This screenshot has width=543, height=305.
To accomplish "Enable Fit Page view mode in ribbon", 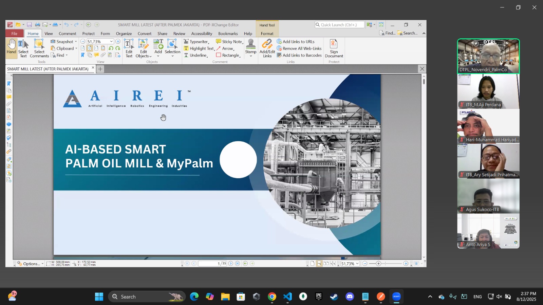I will [x=89, y=48].
